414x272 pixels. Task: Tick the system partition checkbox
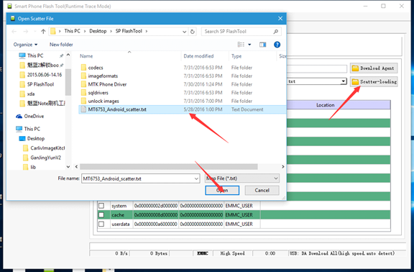(101, 206)
